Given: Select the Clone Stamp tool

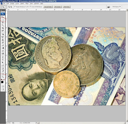Looking at the screenshot, I should point(3,40).
